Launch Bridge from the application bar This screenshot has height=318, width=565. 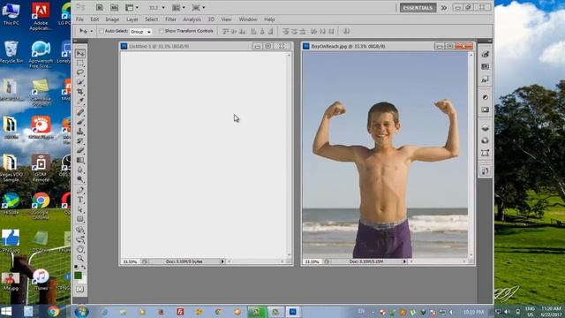(100, 8)
